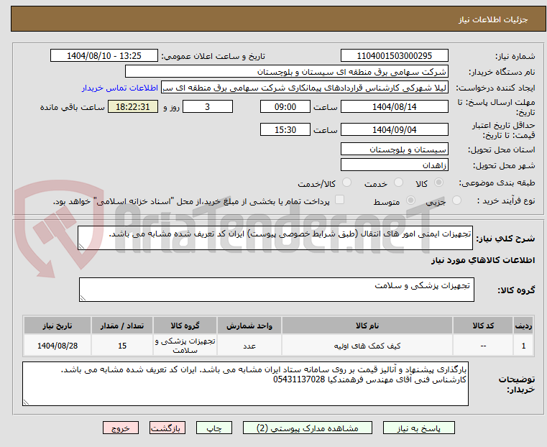Click the 'تاریخ نیاز' column header
The width and height of the screenshot is (547, 447).
[58, 326]
